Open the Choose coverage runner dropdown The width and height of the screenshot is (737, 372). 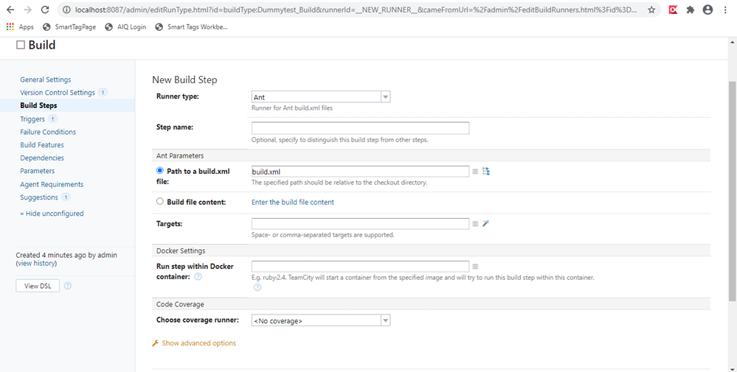(x=321, y=320)
